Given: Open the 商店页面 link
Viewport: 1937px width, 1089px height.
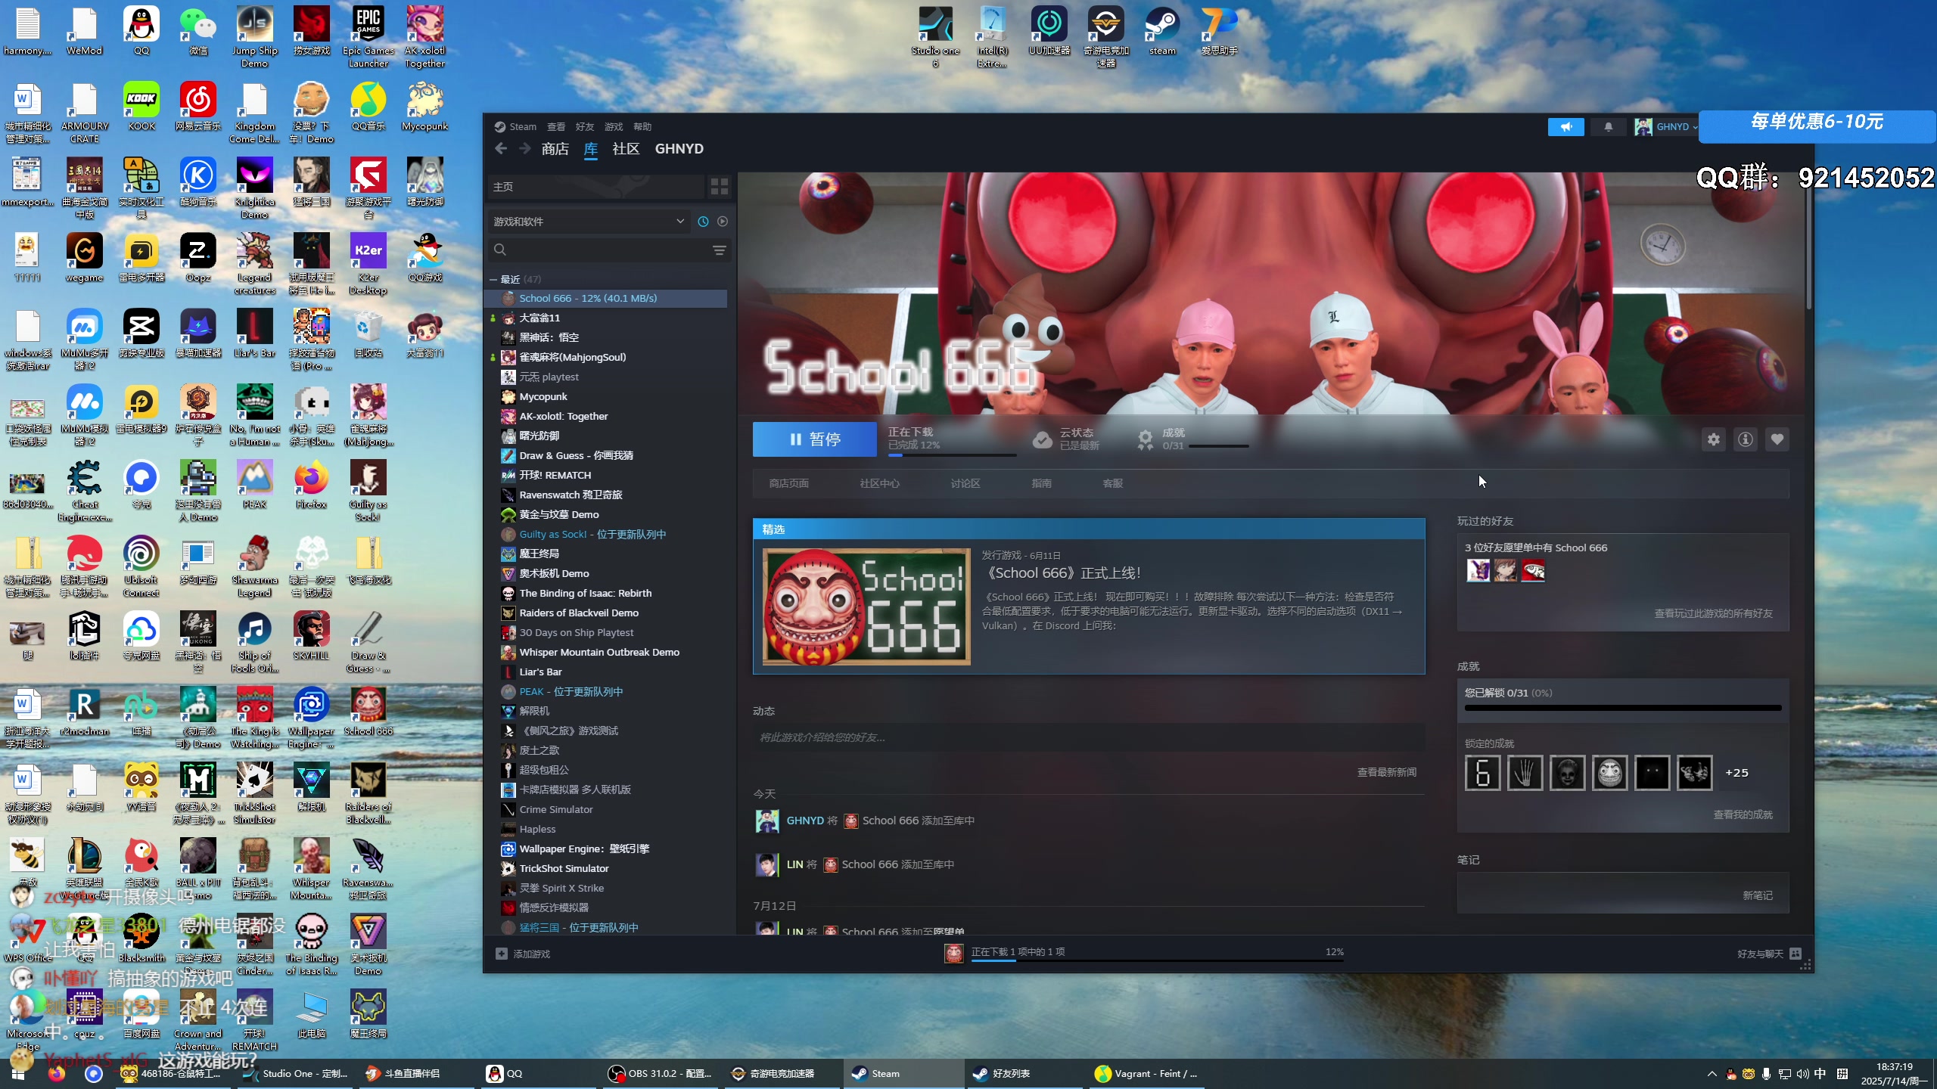Looking at the screenshot, I should pos(789,484).
